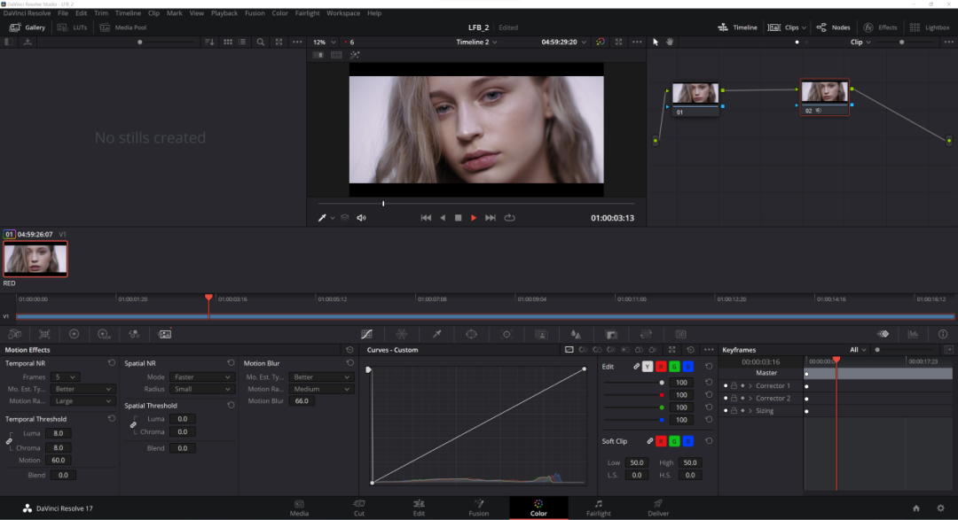This screenshot has width=958, height=520.
Task: Toggle the red curve edit channel
Action: coord(661,367)
